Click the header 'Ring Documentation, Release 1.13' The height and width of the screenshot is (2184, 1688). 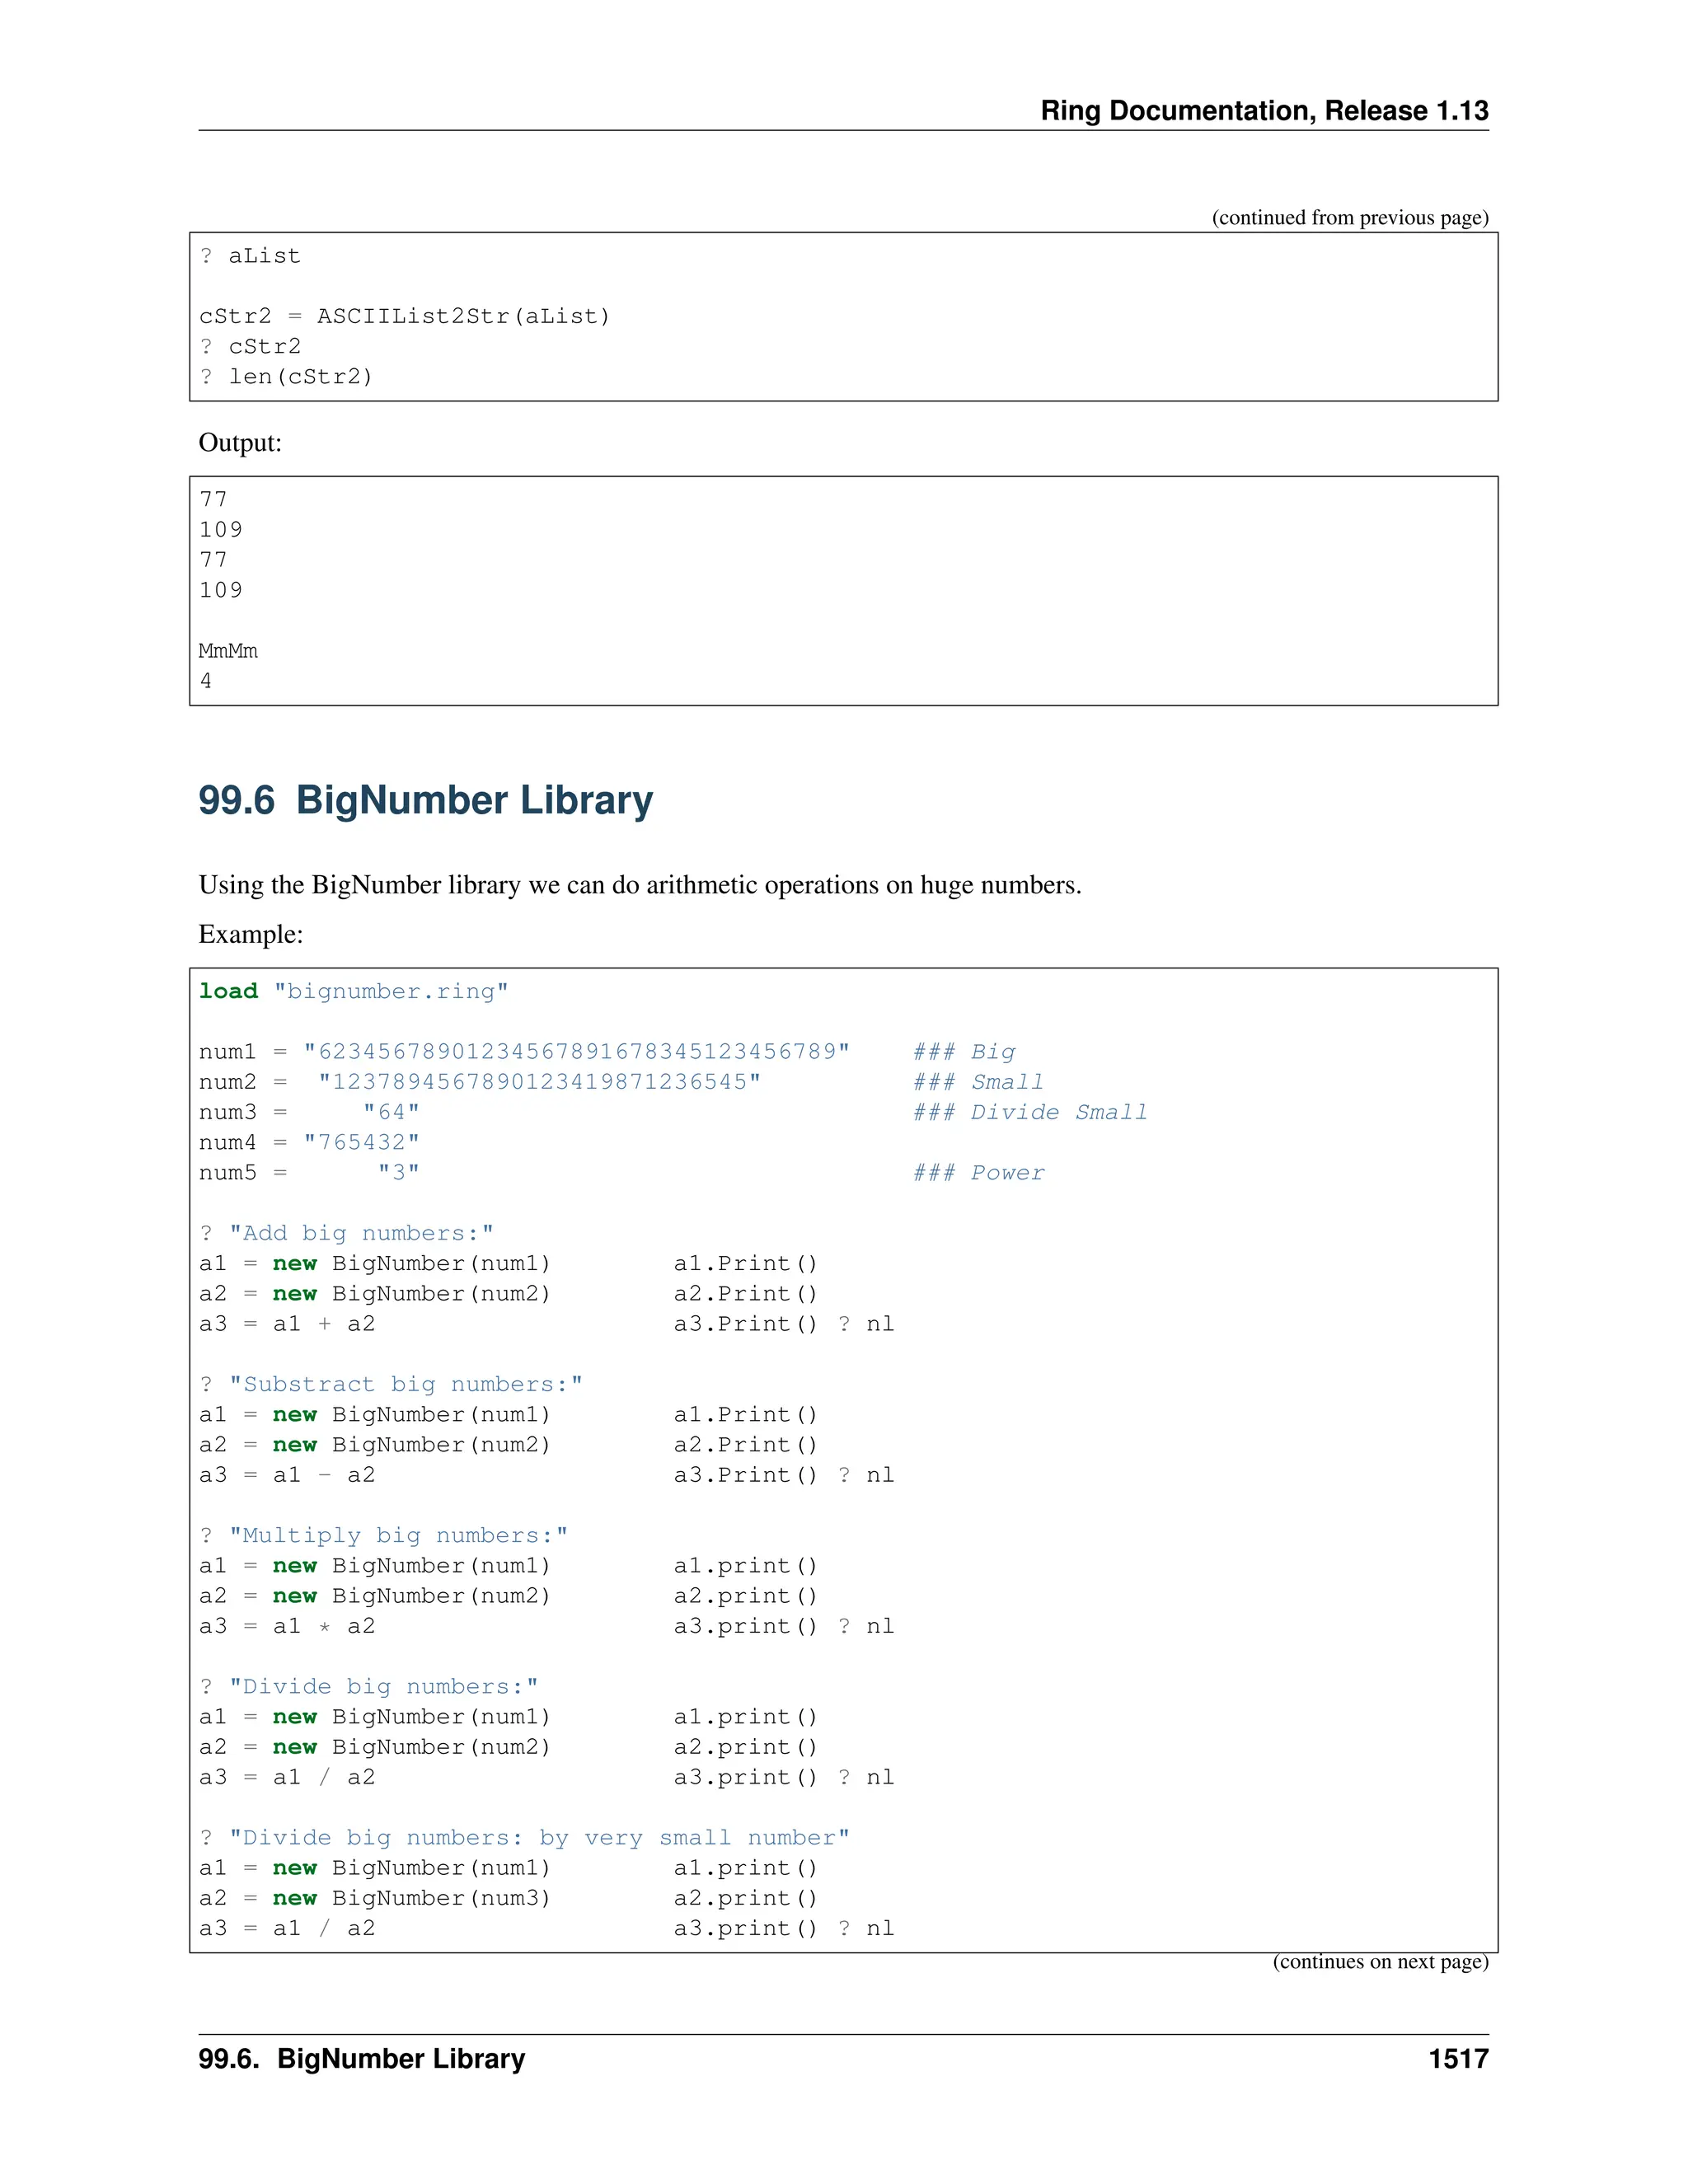coord(1264,111)
